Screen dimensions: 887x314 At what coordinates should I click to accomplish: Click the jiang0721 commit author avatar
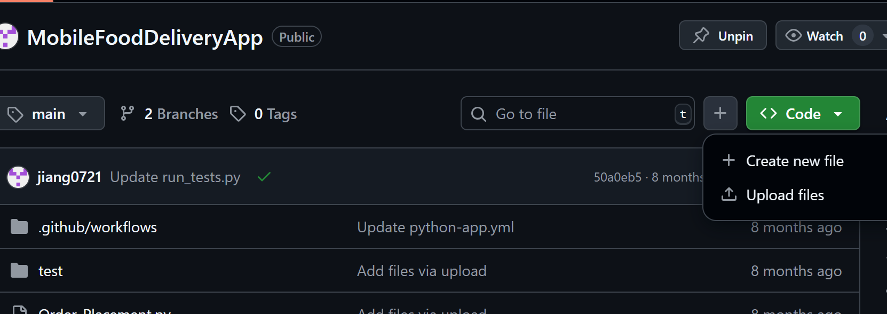[x=18, y=177]
